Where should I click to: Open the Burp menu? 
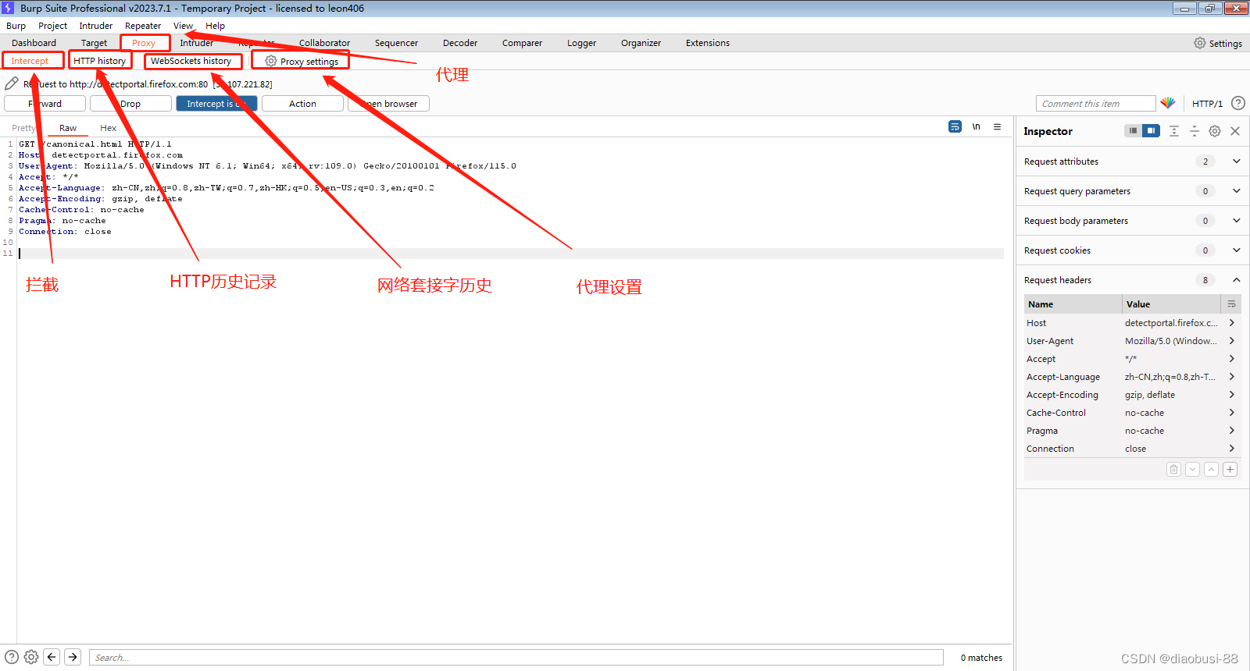(16, 26)
